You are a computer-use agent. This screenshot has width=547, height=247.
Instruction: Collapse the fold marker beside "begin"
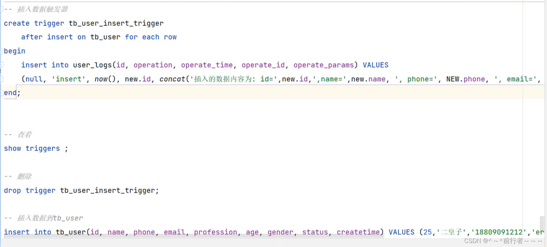click(2, 51)
